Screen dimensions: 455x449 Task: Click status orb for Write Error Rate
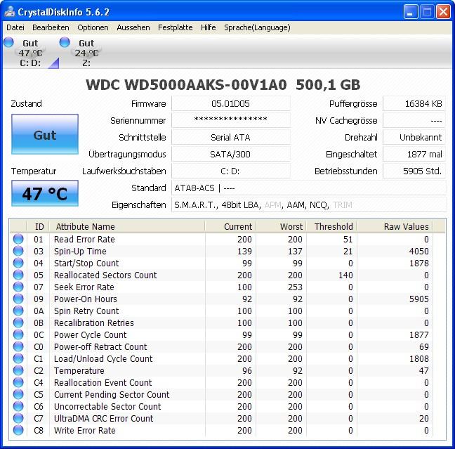click(x=18, y=430)
